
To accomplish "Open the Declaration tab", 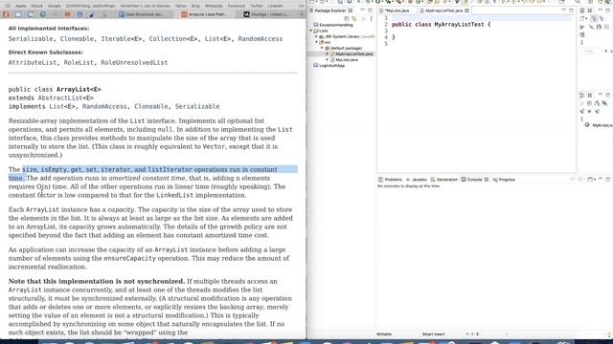I will [443, 180].
